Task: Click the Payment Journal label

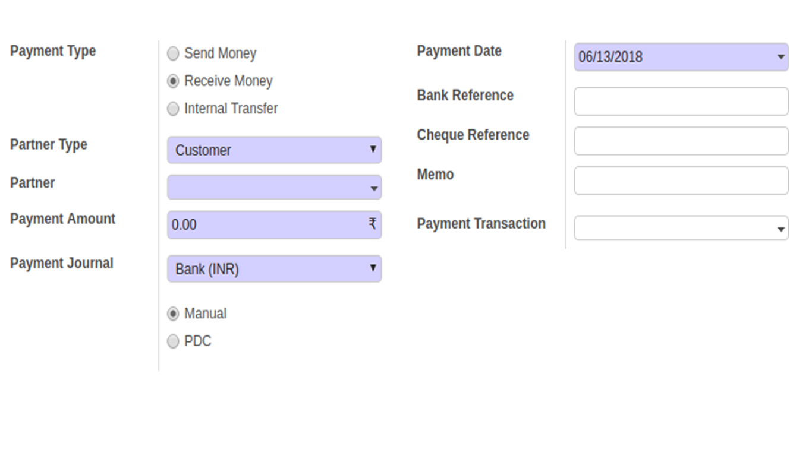Action: [62, 263]
